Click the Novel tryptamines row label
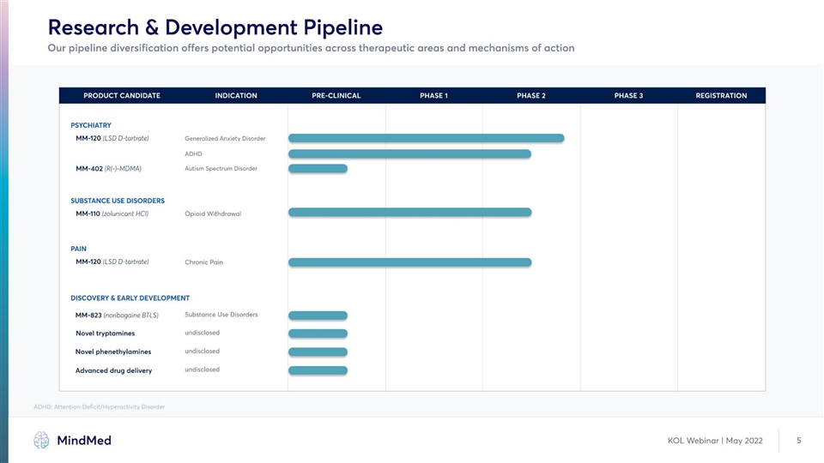 point(105,333)
